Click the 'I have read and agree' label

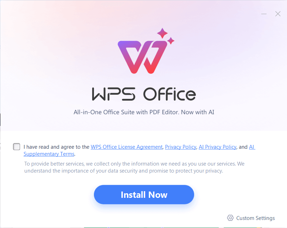tap(56, 147)
